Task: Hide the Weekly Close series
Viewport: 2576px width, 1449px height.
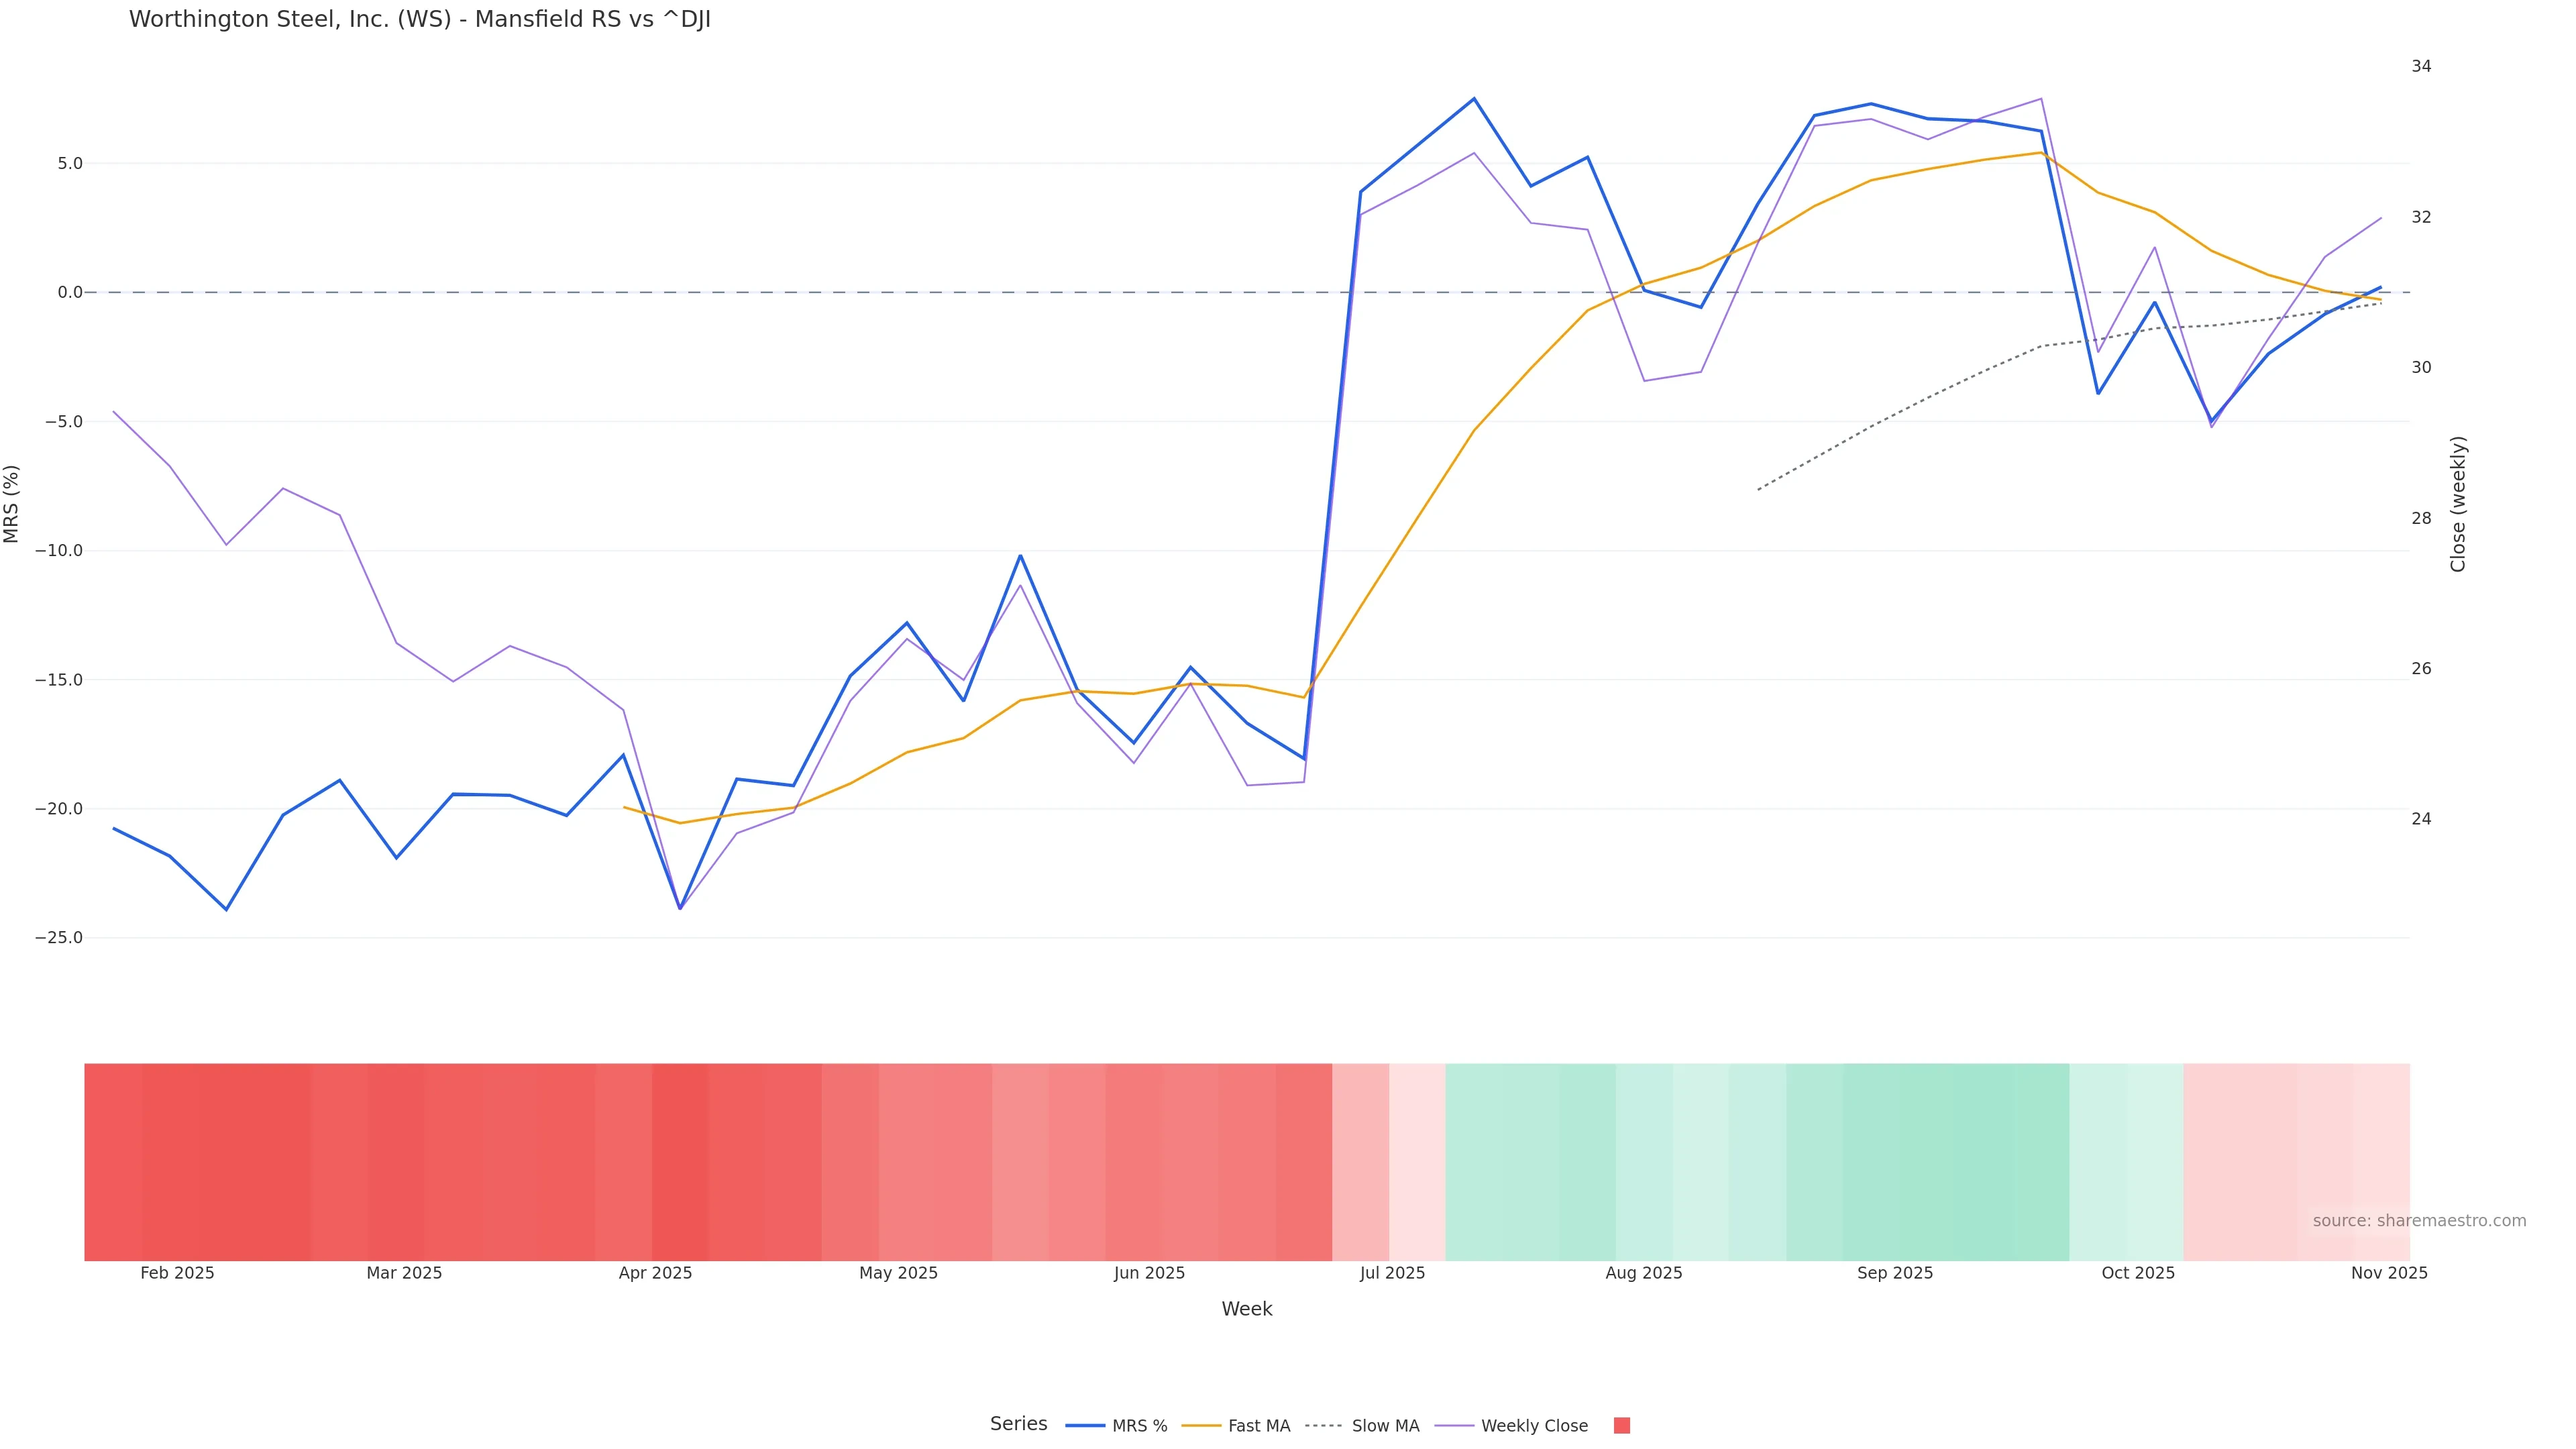Action: coord(1511,1425)
